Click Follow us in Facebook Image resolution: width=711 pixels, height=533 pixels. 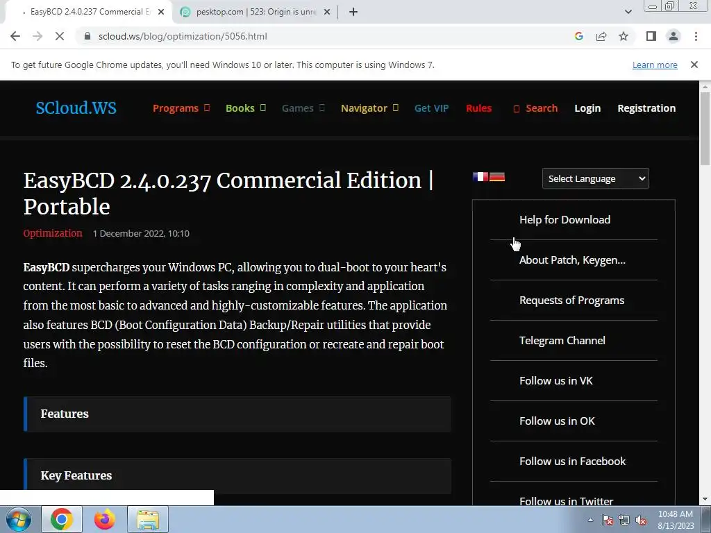pos(572,462)
